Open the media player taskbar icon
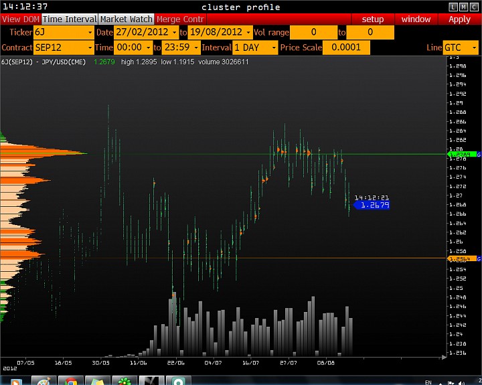482x385 pixels. (15, 381)
